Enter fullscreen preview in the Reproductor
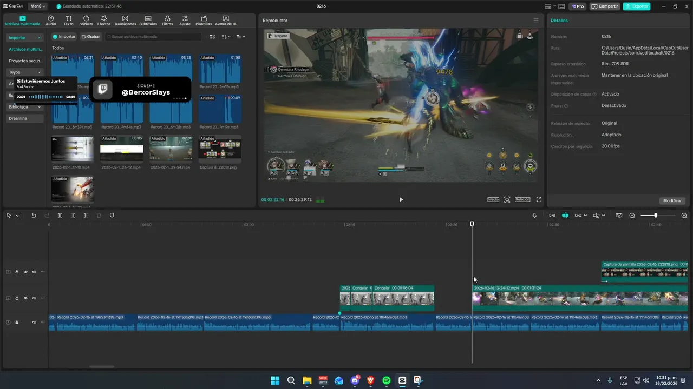 pos(539,199)
